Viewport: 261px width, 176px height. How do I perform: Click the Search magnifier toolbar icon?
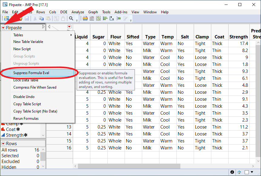71,18
